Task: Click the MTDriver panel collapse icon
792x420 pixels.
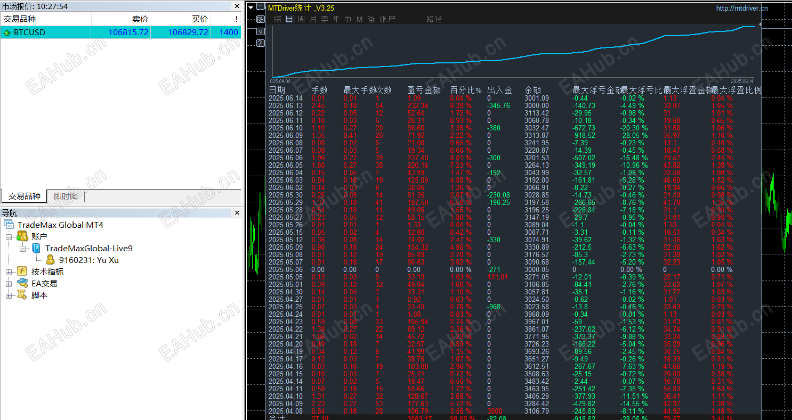Action: click(261, 7)
